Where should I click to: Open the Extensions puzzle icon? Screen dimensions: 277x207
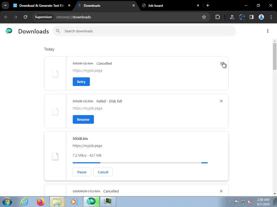(218, 17)
